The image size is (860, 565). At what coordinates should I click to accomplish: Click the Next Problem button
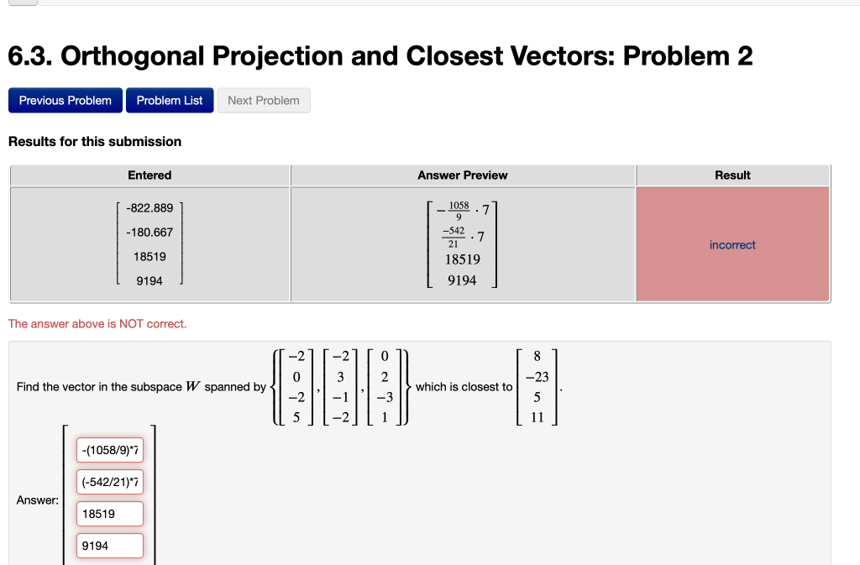pos(263,100)
